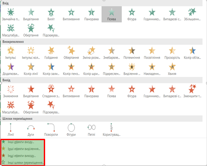Choose the 'Дуги' motion path
Viewport: 207px width, 166px height.
31,129
